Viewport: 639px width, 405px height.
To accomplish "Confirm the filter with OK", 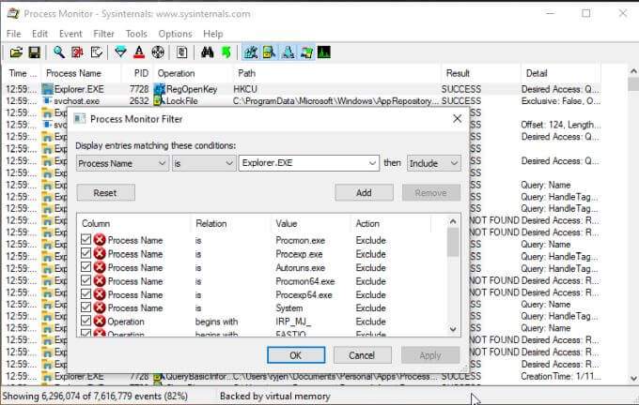I will point(296,355).
